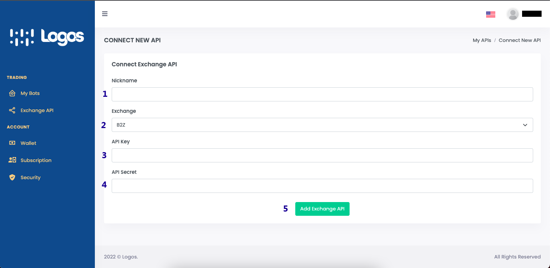
Task: Focus the API Secret input field
Action: point(322,186)
